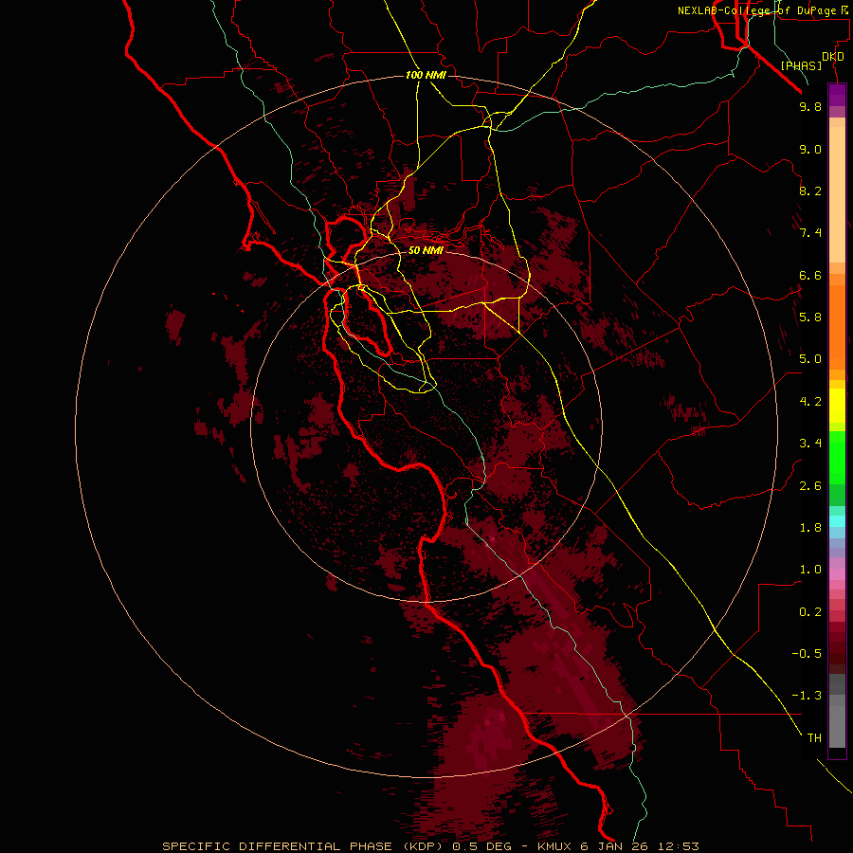Click the 7.4 value on the legend
This screenshot has height=853, width=853.
click(x=810, y=233)
